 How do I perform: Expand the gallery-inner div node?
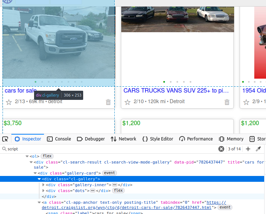click(x=43, y=185)
